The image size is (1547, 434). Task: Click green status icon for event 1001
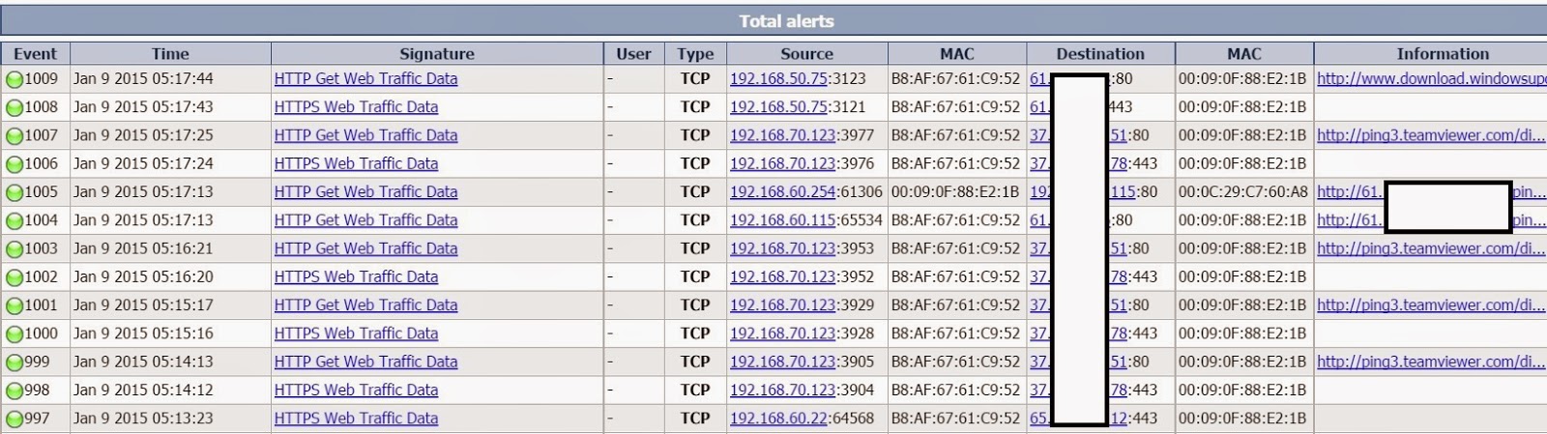[15, 306]
